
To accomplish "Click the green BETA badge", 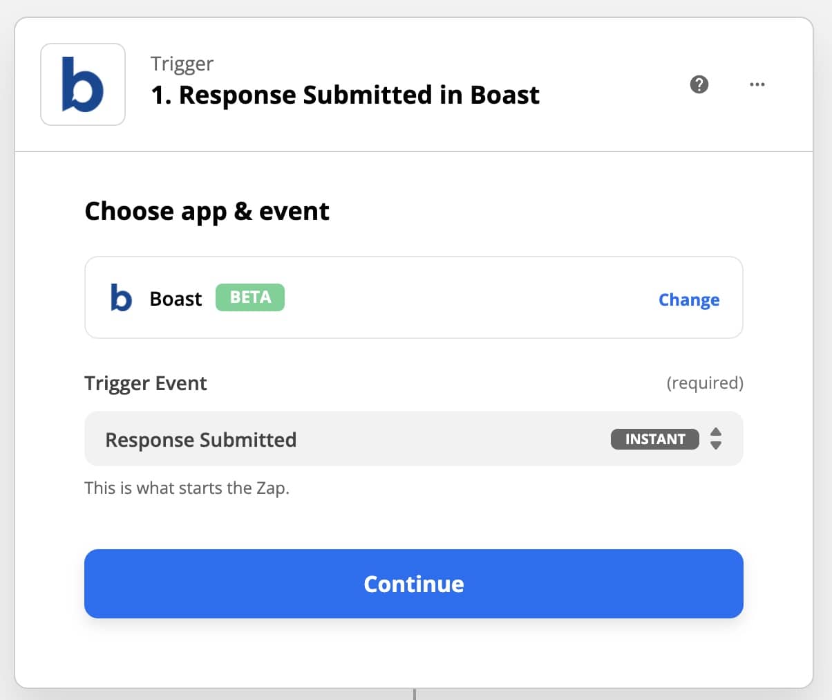I will (x=250, y=297).
